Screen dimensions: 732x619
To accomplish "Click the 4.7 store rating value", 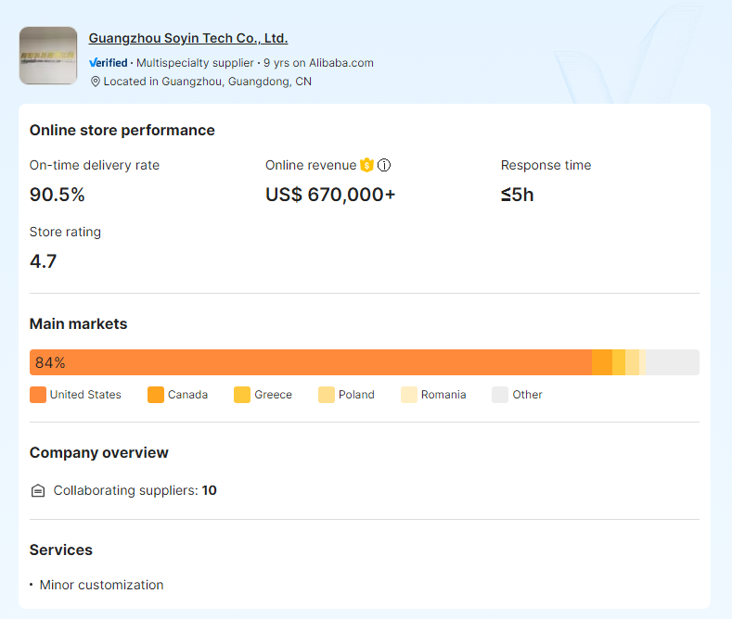I will (x=43, y=261).
